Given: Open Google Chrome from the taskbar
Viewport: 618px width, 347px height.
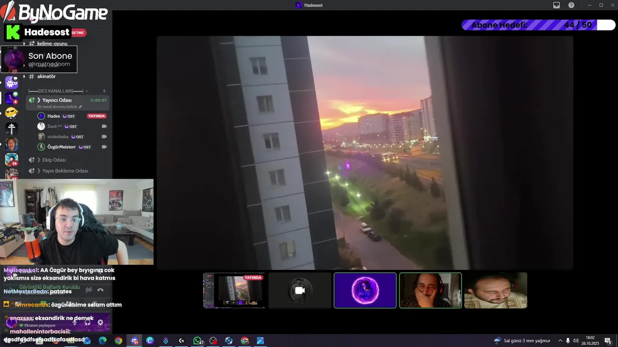Looking at the screenshot, I should pos(118,341).
